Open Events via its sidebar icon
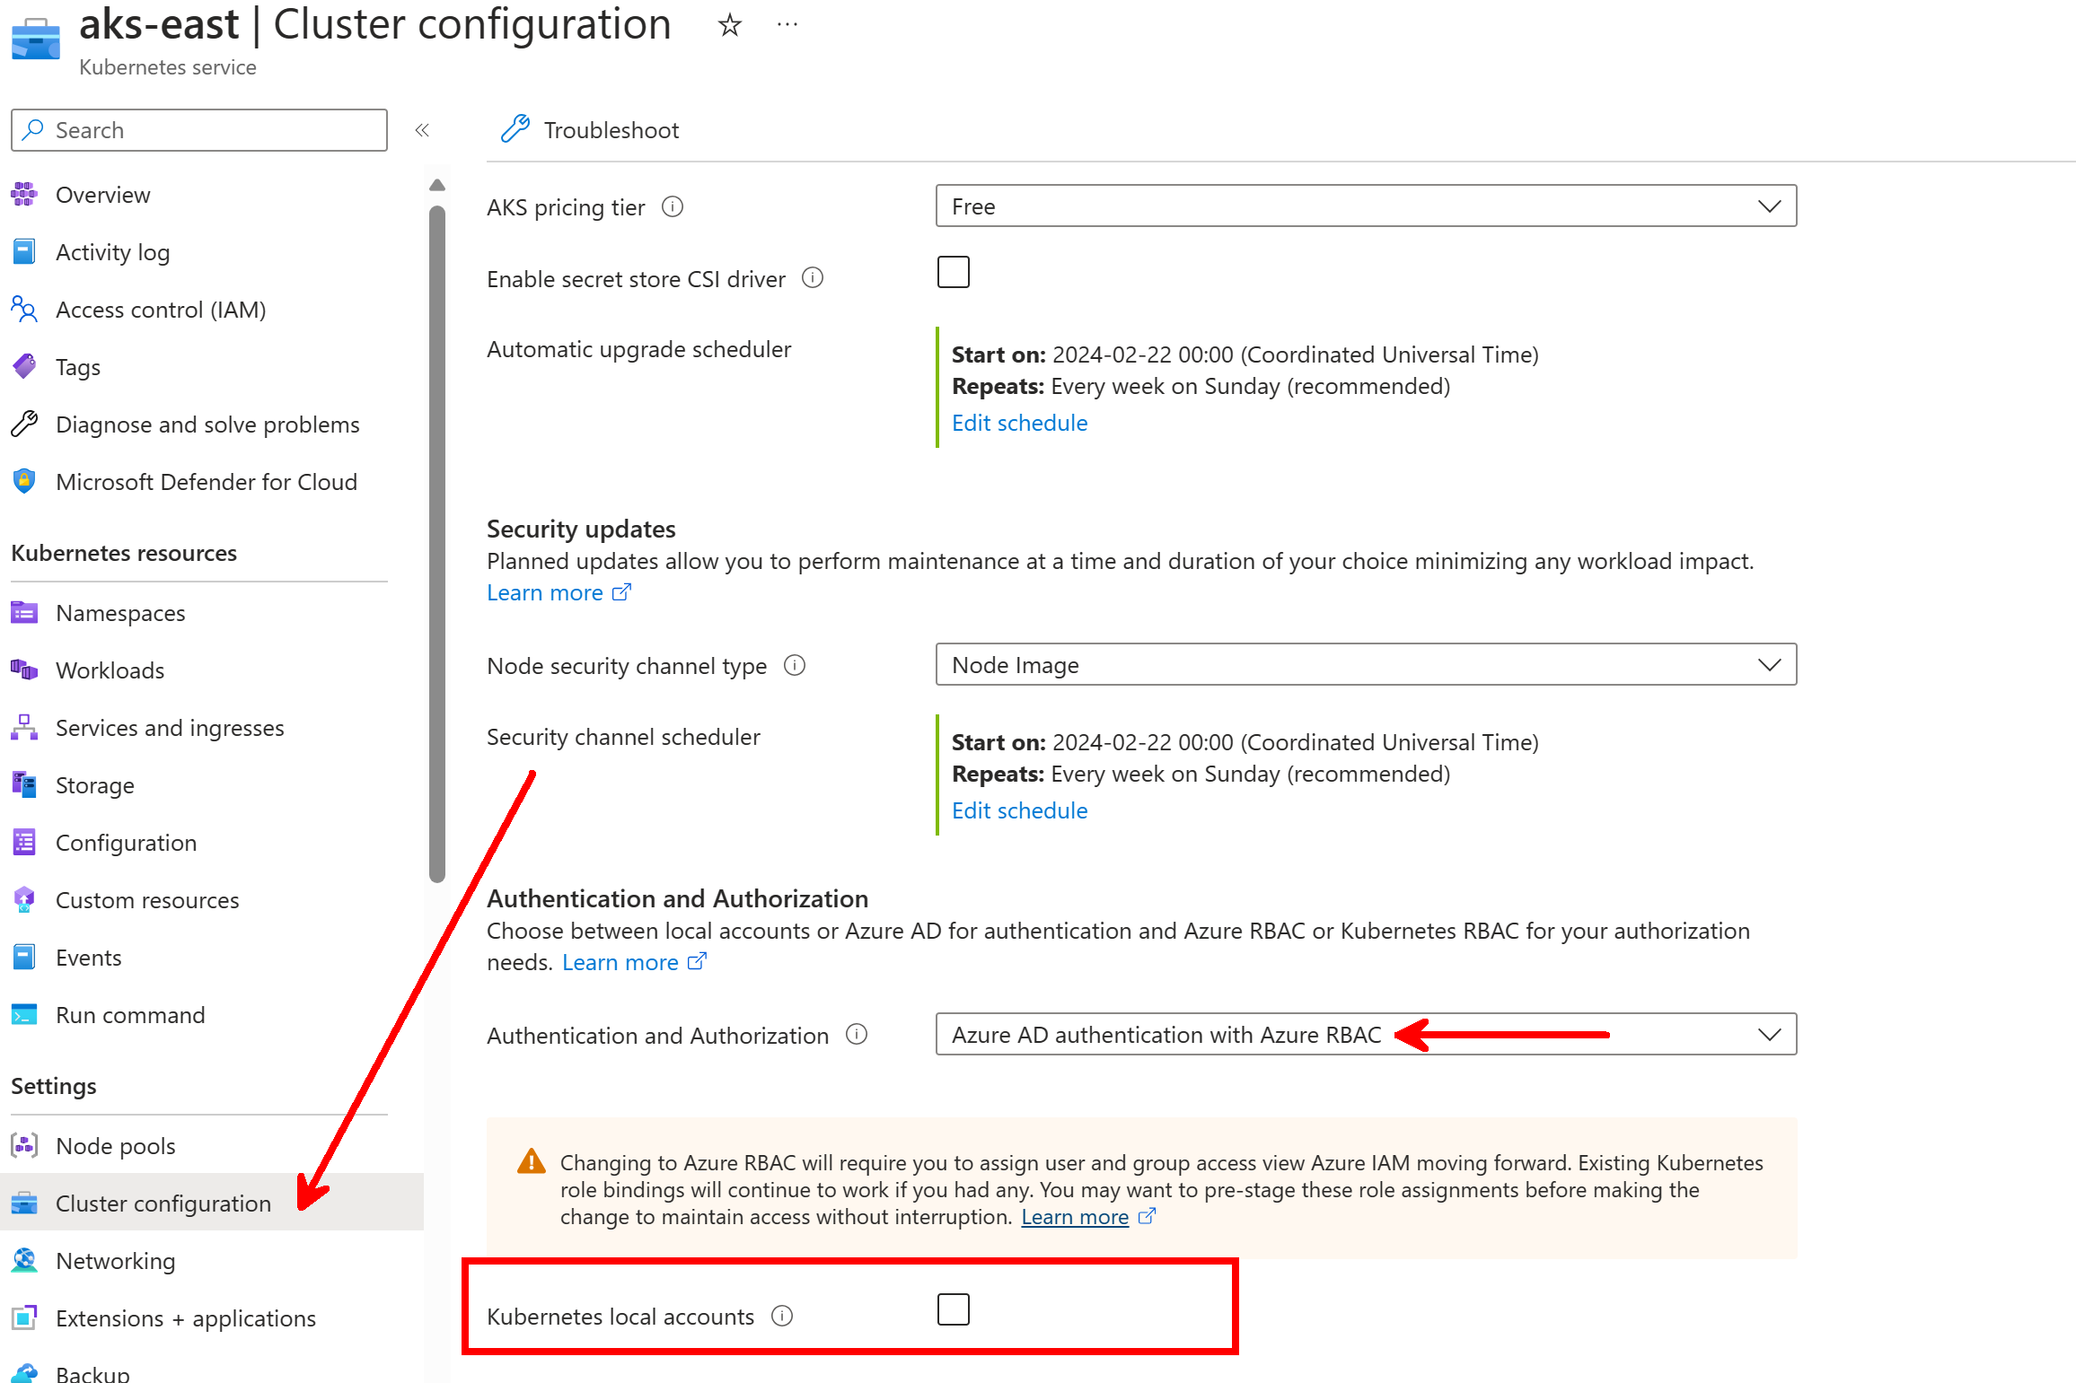2076x1383 pixels. pyautogui.click(x=23, y=957)
